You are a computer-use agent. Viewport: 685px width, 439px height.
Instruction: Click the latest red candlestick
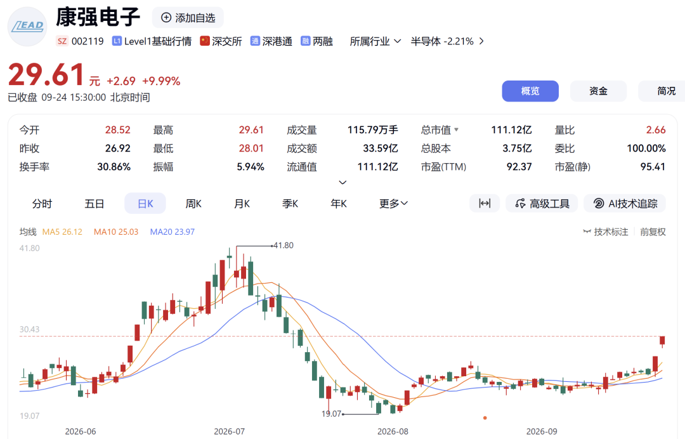coord(662,341)
